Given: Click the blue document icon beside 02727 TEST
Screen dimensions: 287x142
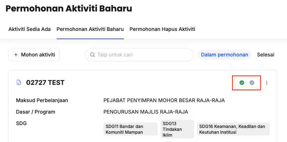Looking at the screenshot, I should (x=18, y=83).
